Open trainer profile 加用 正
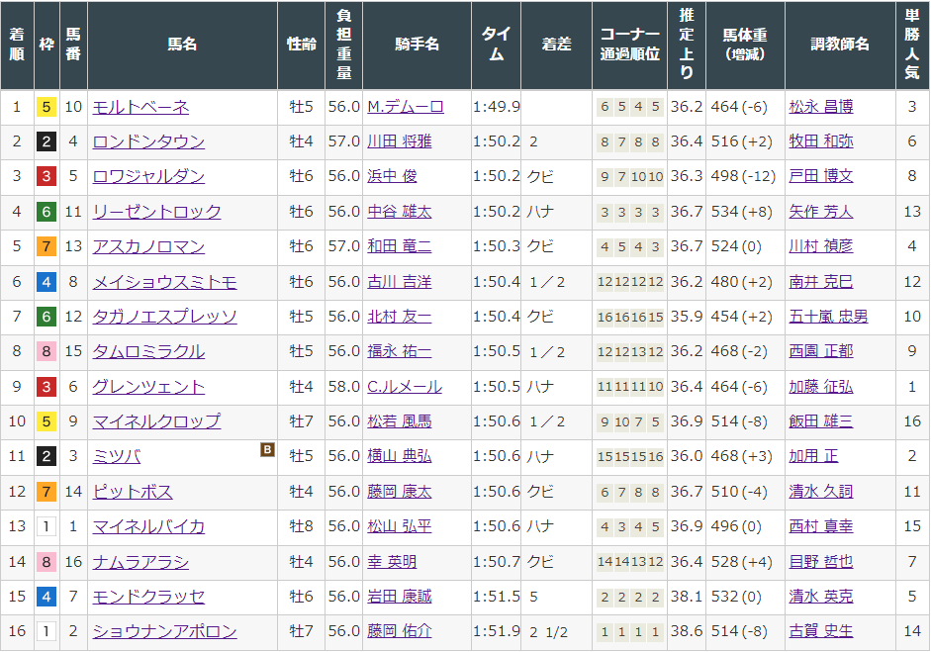The width and height of the screenshot is (931, 652). pyautogui.click(x=813, y=457)
